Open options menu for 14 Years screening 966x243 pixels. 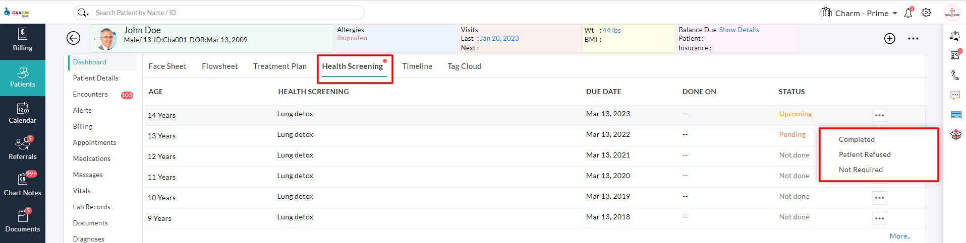[879, 115]
